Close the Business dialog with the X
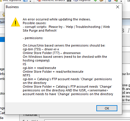The height and width of the screenshot is (121, 130). [118, 7]
